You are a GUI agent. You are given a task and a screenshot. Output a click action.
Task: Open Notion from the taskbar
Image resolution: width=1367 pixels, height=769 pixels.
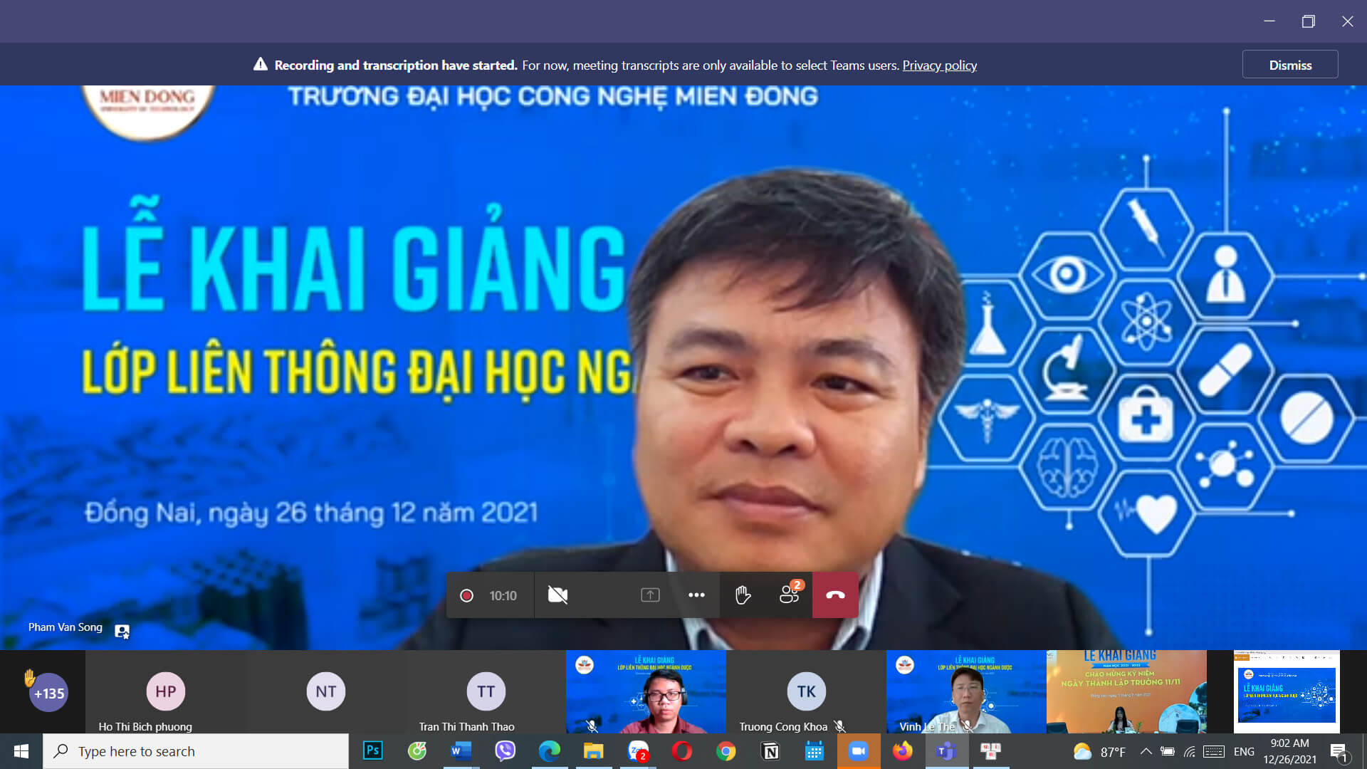coord(770,750)
